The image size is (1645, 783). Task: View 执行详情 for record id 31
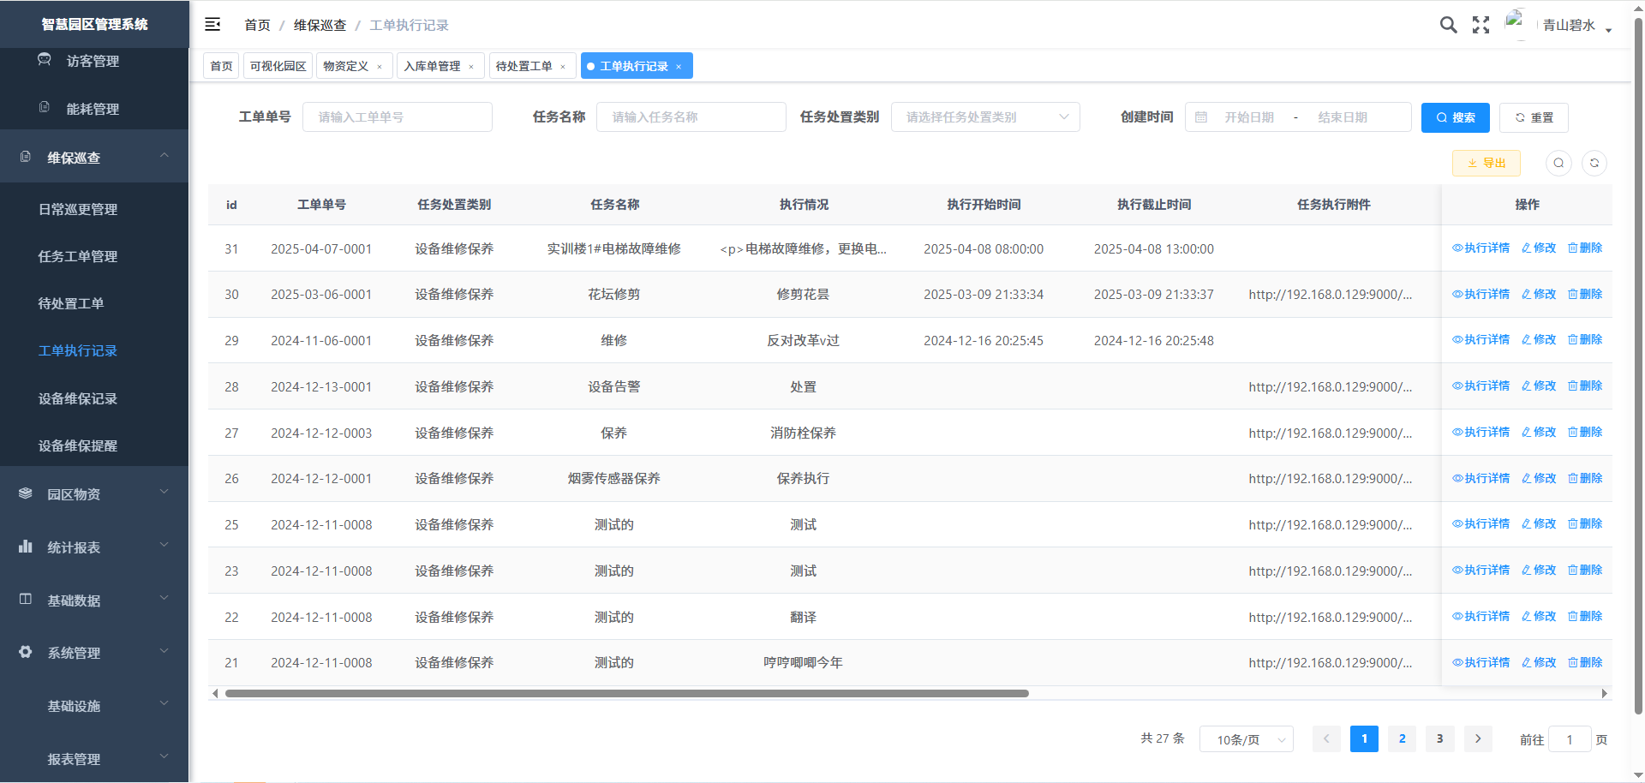tap(1480, 248)
